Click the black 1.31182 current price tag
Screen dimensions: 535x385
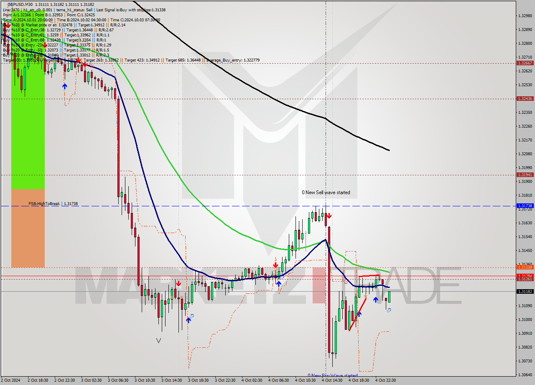[525, 291]
